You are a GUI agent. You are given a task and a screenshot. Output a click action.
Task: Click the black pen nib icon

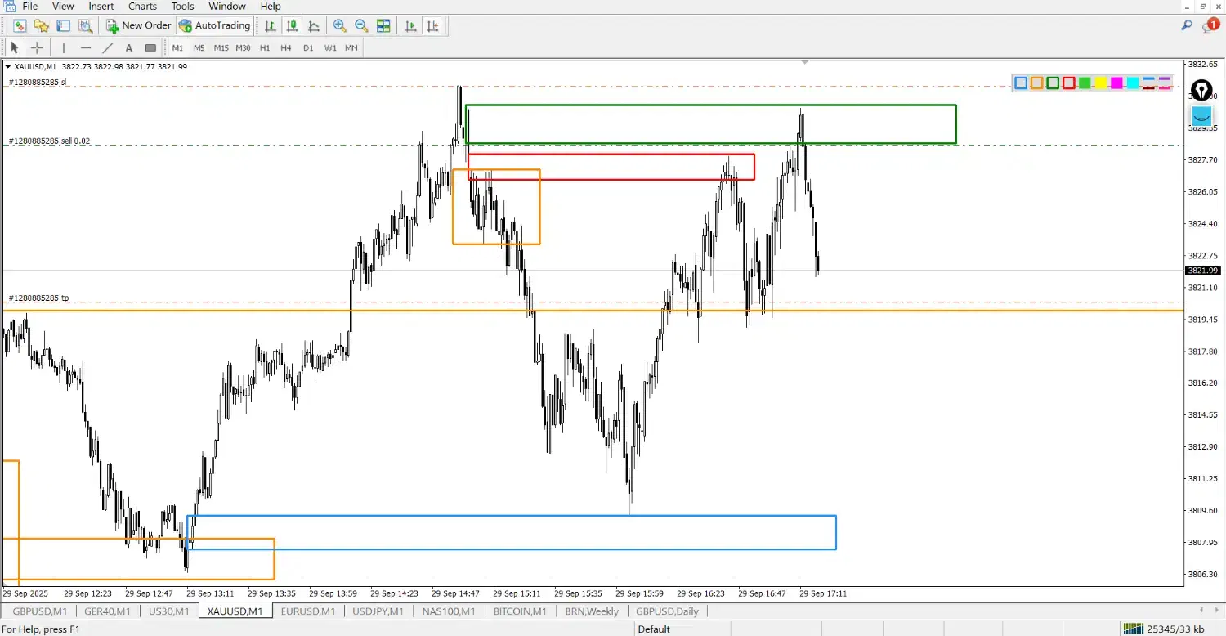[x=1201, y=90]
